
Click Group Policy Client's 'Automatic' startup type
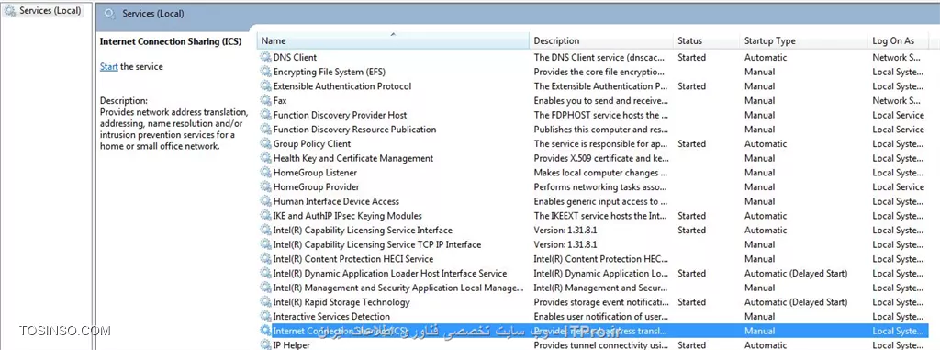coord(766,144)
